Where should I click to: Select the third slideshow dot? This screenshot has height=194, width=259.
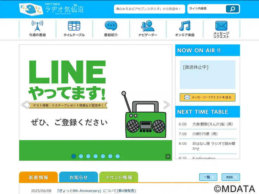pos(88,156)
